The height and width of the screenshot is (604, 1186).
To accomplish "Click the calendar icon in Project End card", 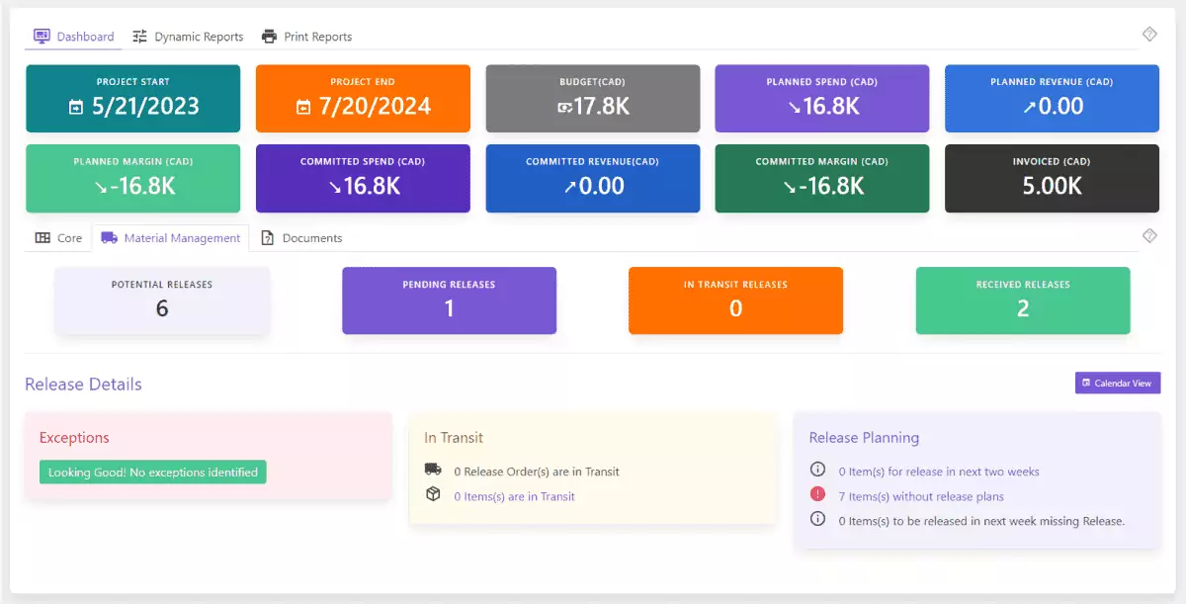I will pyautogui.click(x=303, y=107).
